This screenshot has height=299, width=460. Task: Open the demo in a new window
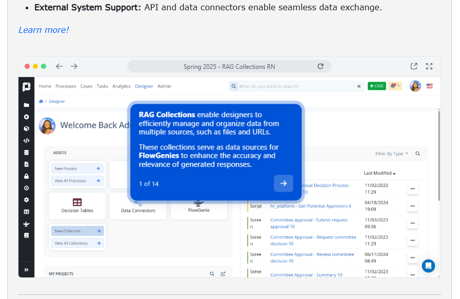[x=414, y=66]
